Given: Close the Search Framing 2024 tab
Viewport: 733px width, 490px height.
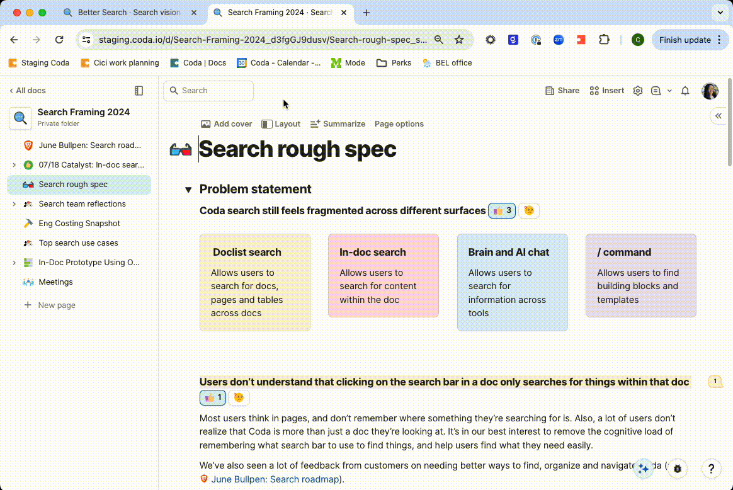Looking at the screenshot, I should (x=344, y=13).
